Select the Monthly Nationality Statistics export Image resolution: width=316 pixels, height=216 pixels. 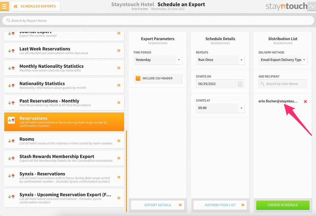(64, 68)
